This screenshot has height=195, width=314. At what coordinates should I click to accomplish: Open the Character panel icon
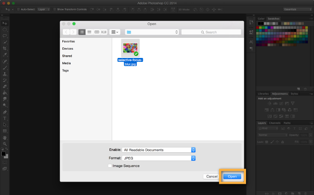[251, 42]
